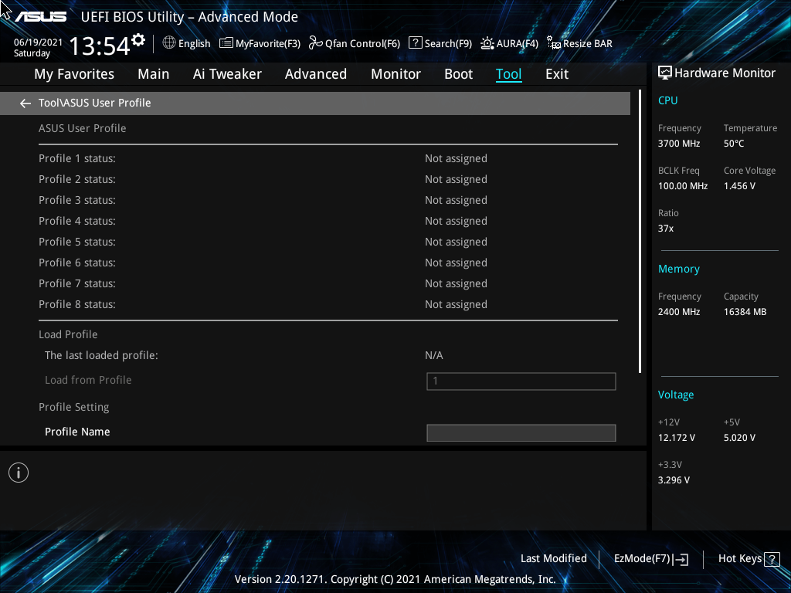This screenshot has width=791, height=593.
Task: Open MyFavorite settings
Action: pos(259,43)
